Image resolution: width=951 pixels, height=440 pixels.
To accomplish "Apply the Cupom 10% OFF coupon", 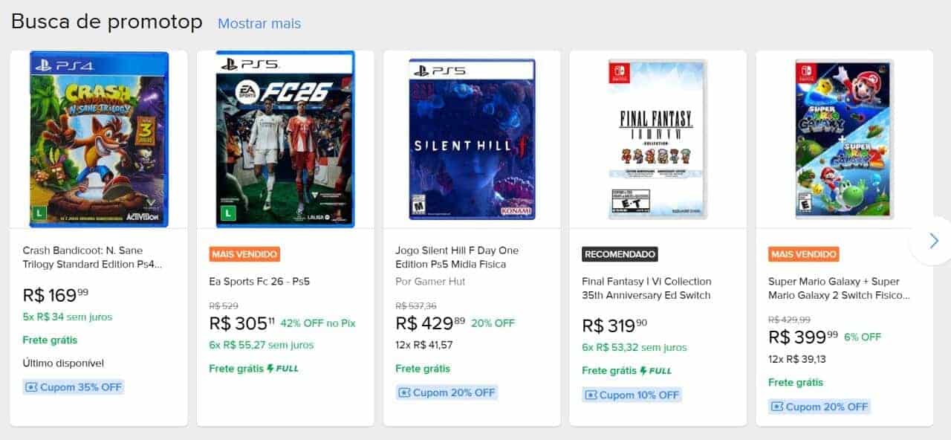I will pos(632,395).
